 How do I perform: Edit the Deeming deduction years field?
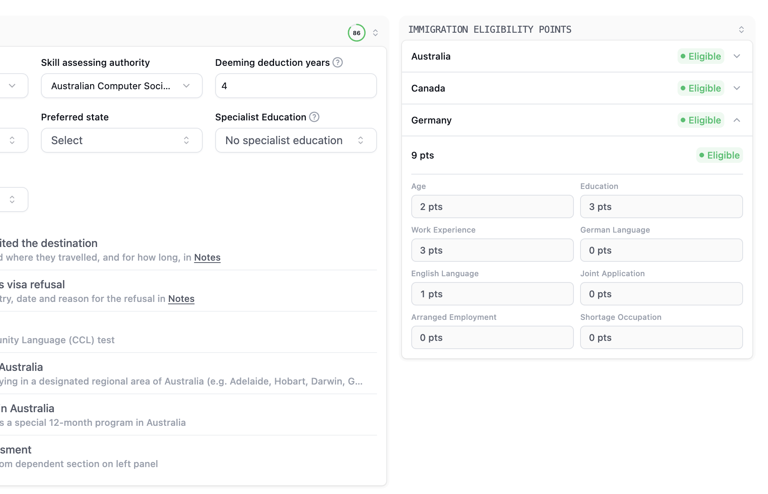coord(296,86)
